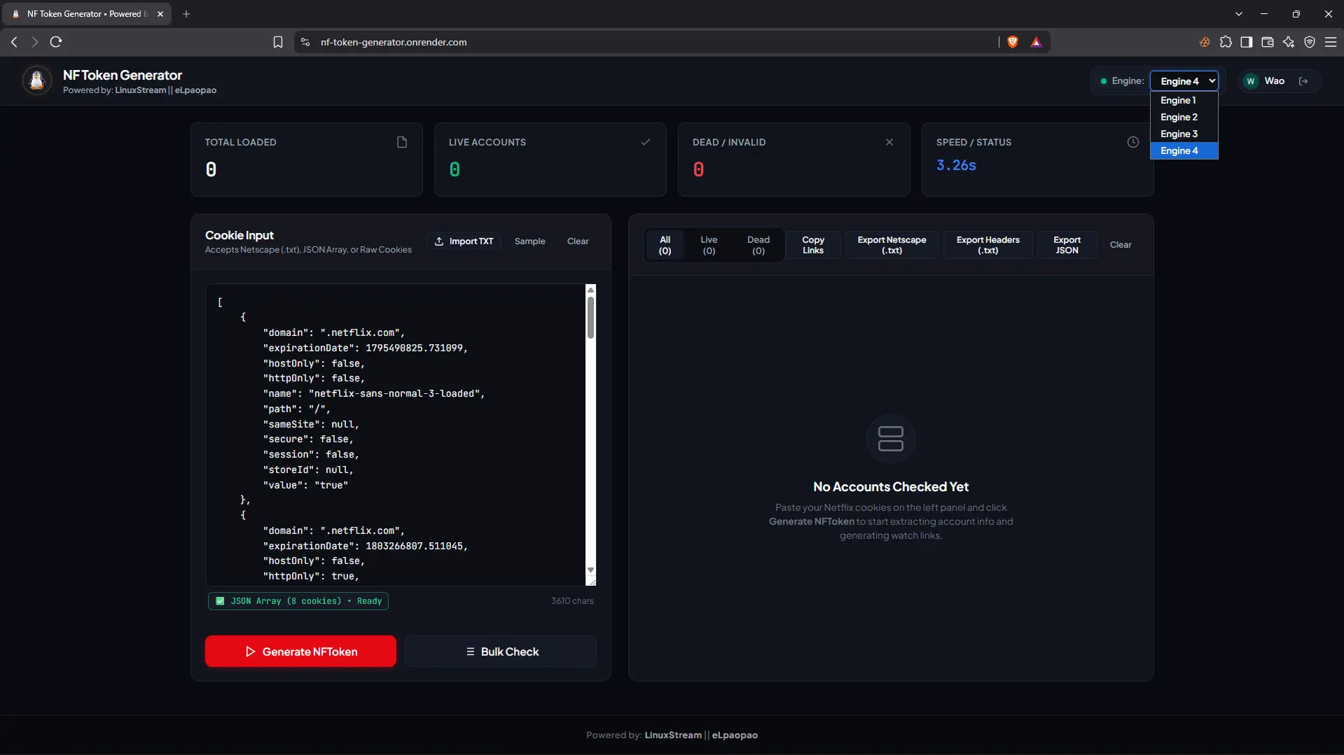Viewport: 1344px width, 755px height.
Task: Click the Brave Shields lion icon
Action: [1013, 42]
